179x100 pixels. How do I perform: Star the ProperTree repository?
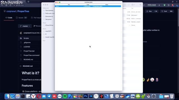[152, 11]
